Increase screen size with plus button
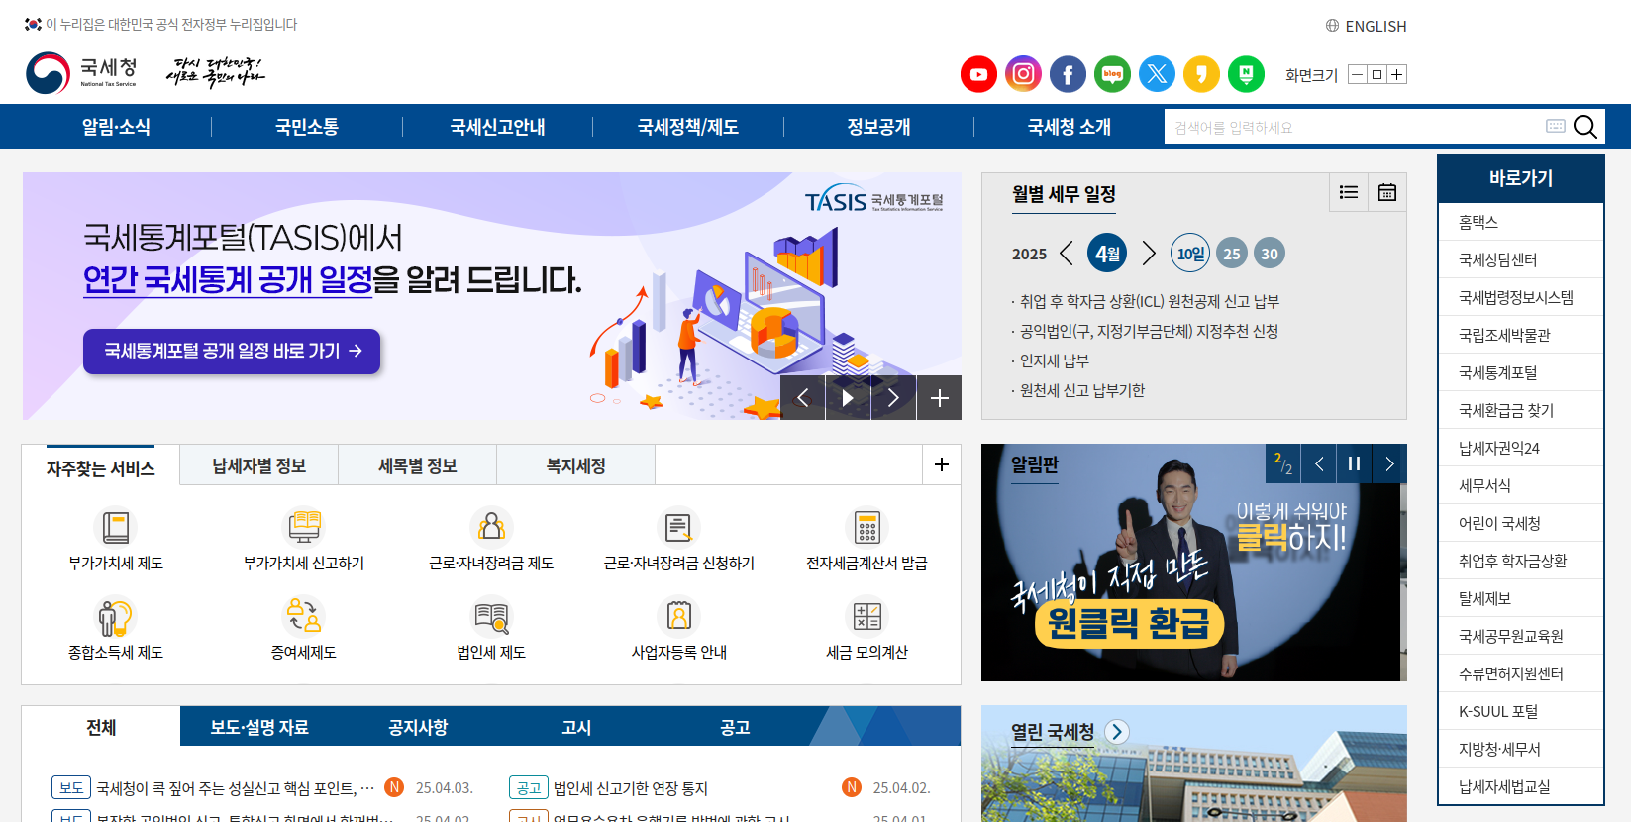 click(1396, 75)
